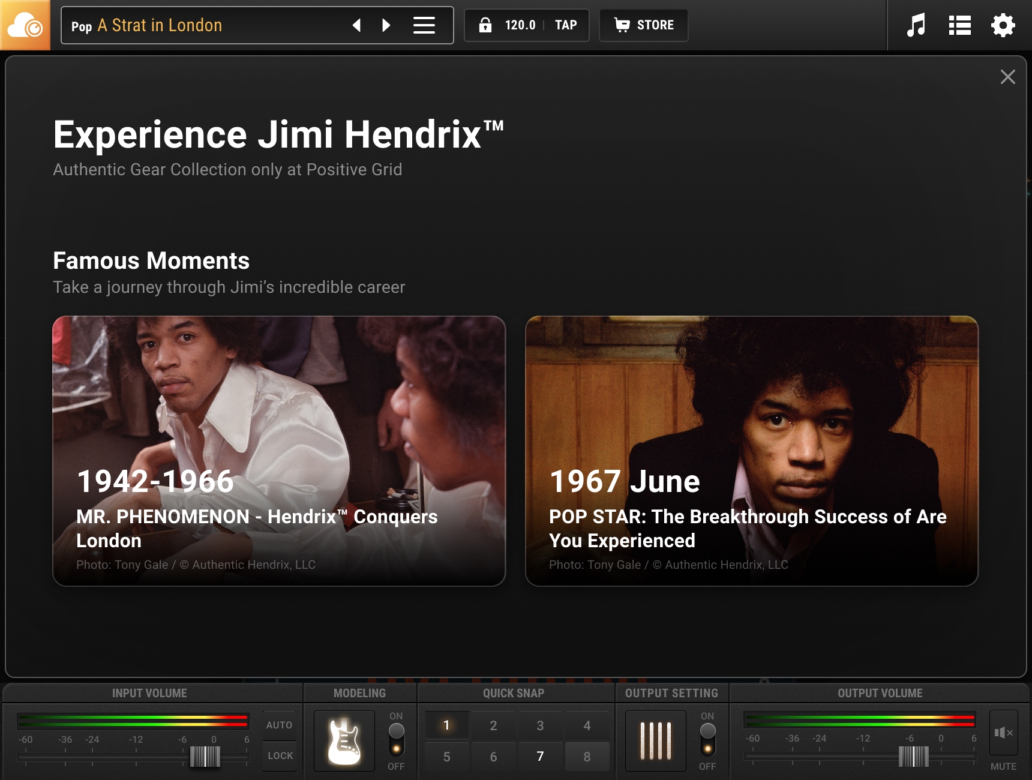Image resolution: width=1032 pixels, height=780 pixels.
Task: Enable LOCK input volume
Action: coord(280,756)
